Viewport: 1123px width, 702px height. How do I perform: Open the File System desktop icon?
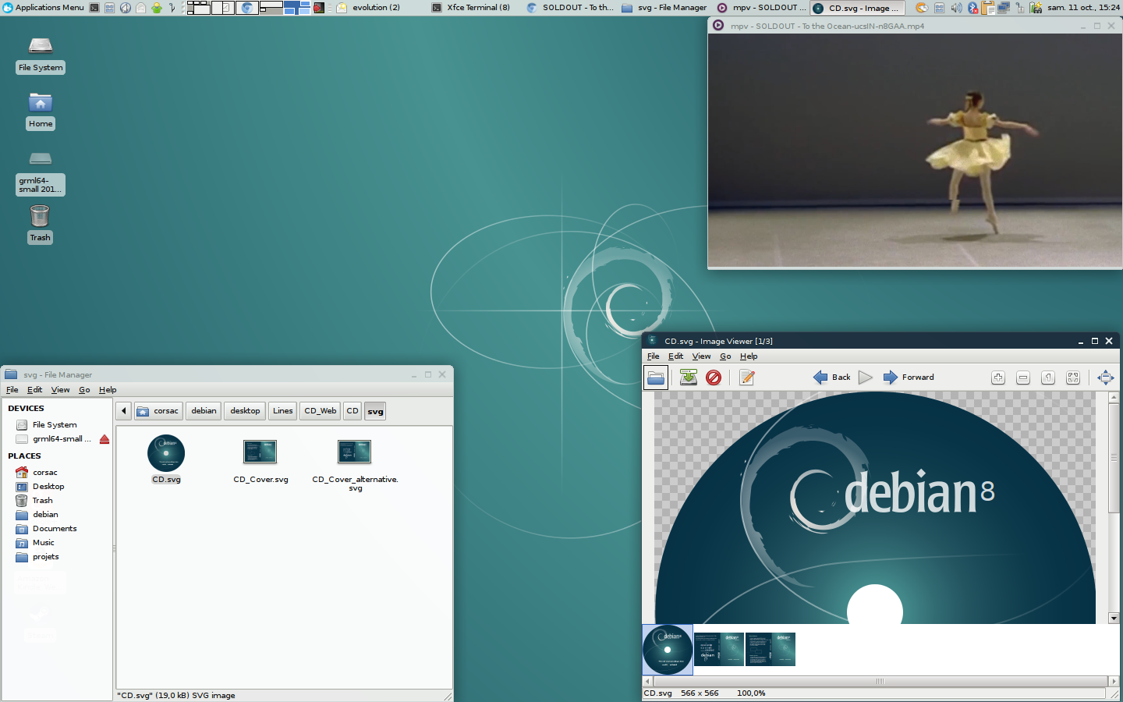pyautogui.click(x=41, y=46)
